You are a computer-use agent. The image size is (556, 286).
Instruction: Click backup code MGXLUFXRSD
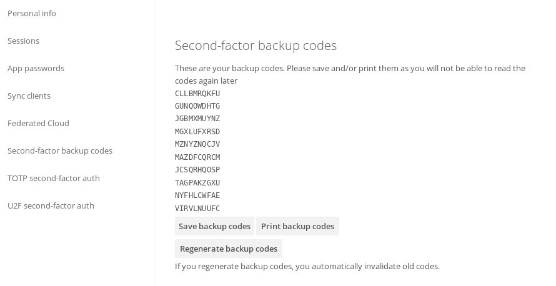click(x=197, y=132)
